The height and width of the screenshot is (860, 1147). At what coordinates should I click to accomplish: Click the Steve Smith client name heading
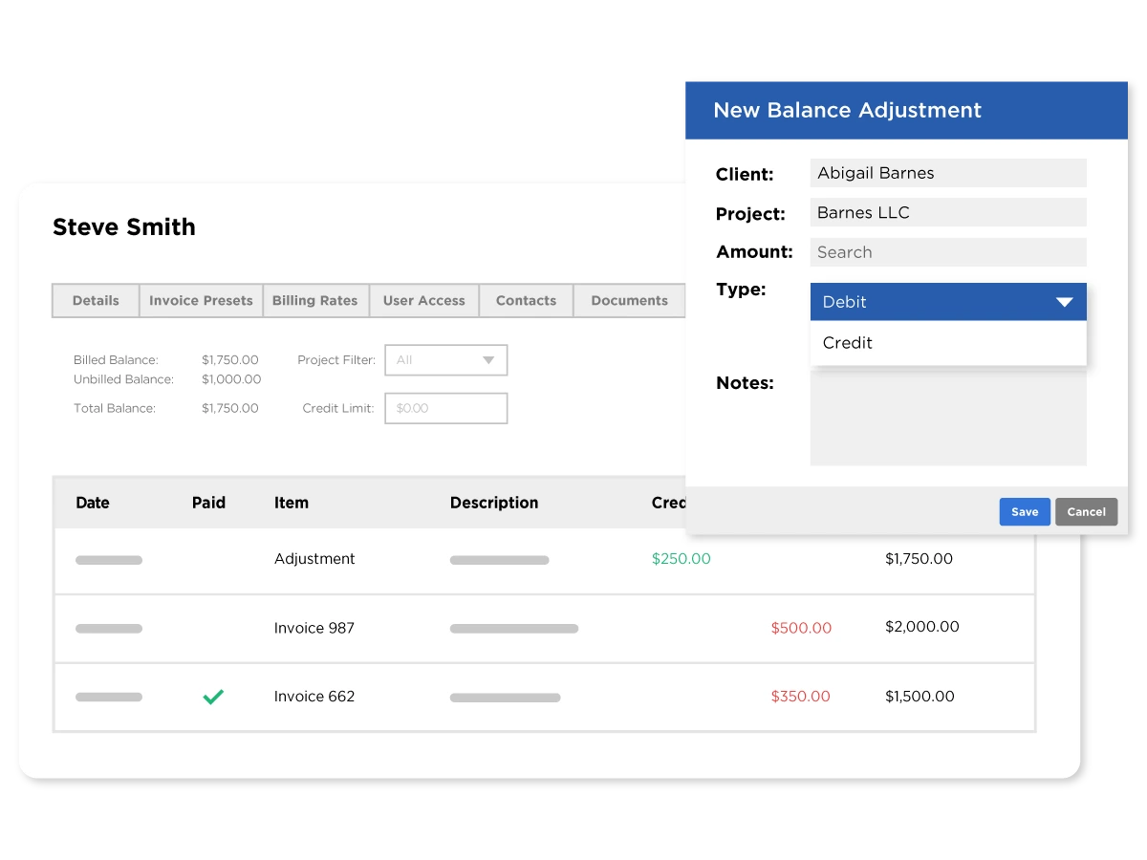point(124,227)
